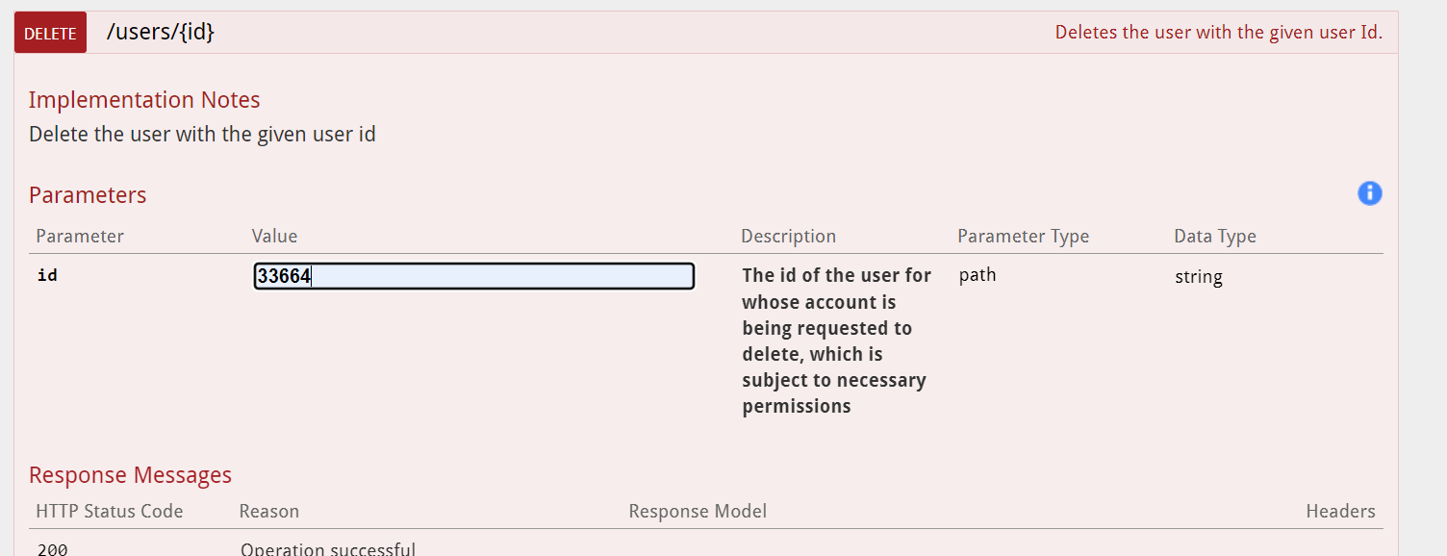Click the Headers column header
The width and height of the screenshot is (1447, 556).
tap(1340, 512)
